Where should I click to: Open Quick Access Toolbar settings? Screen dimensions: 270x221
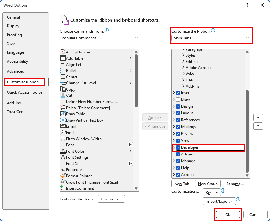coord(25,92)
